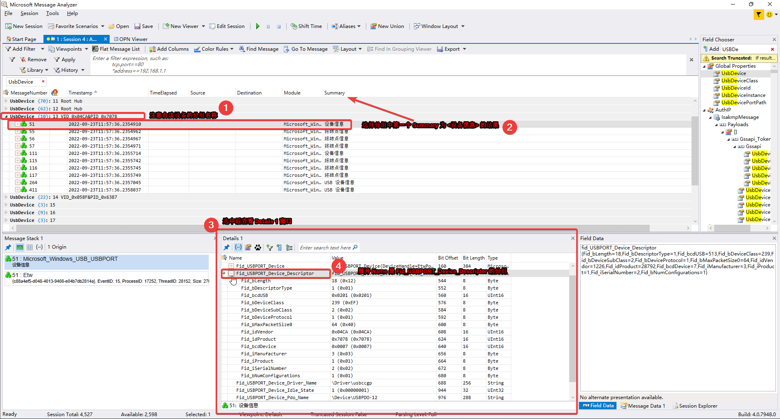Click the Shift Time icon
Screen dimensions: 780x419
(x=294, y=26)
